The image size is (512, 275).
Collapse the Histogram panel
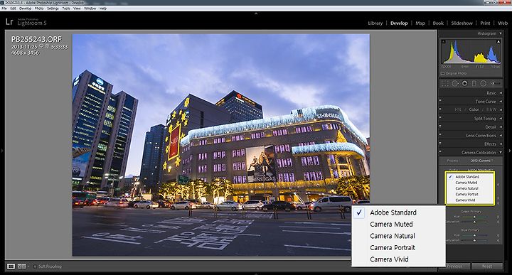point(501,33)
